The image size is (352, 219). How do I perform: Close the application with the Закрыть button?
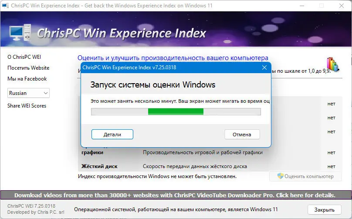coord(325,210)
